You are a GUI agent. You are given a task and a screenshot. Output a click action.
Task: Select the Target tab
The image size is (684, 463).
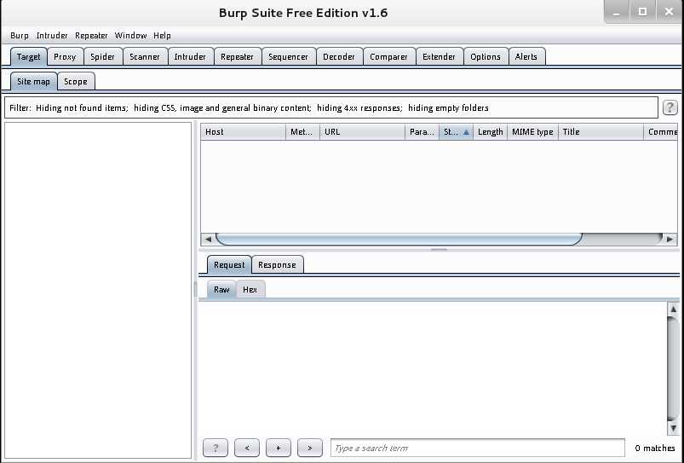click(x=28, y=57)
